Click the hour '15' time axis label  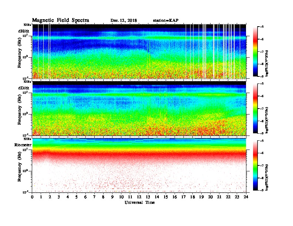(166, 197)
